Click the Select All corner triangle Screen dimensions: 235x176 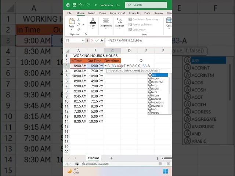(68, 51)
